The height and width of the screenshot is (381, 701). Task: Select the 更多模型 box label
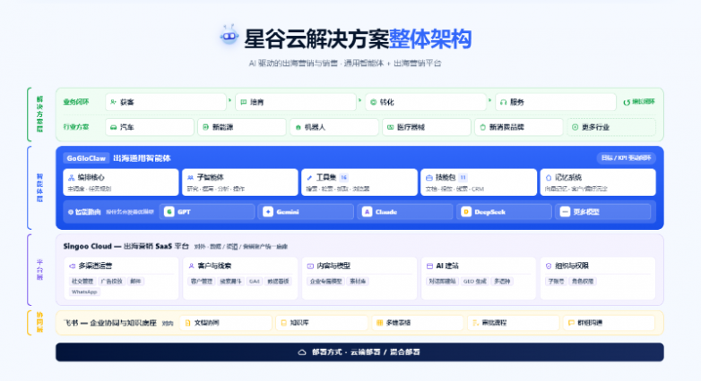pos(586,212)
